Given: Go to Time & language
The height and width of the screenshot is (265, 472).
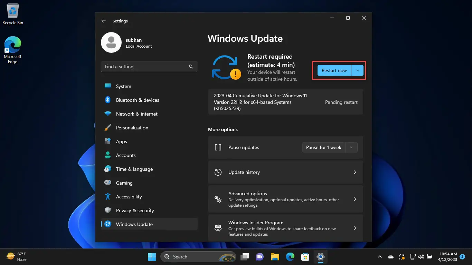Looking at the screenshot, I should [x=149, y=169].
